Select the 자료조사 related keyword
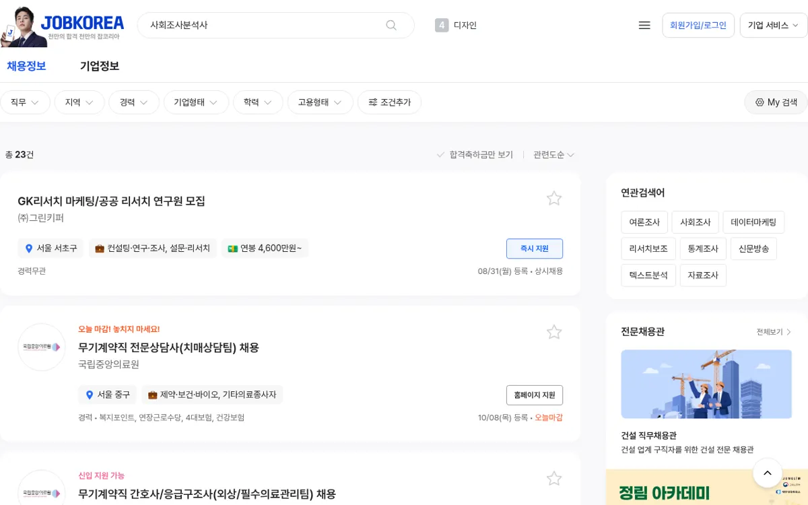 (703, 275)
